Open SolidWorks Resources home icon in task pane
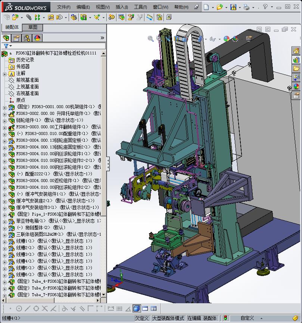This screenshot has height=323, width=302. 296,51
